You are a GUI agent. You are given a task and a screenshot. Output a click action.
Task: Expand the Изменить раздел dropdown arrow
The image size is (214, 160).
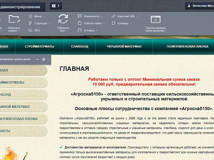18,31
